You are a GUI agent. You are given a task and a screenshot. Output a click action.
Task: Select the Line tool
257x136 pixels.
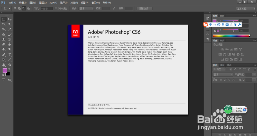(10, 60)
